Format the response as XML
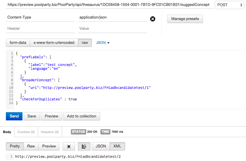 117,146
